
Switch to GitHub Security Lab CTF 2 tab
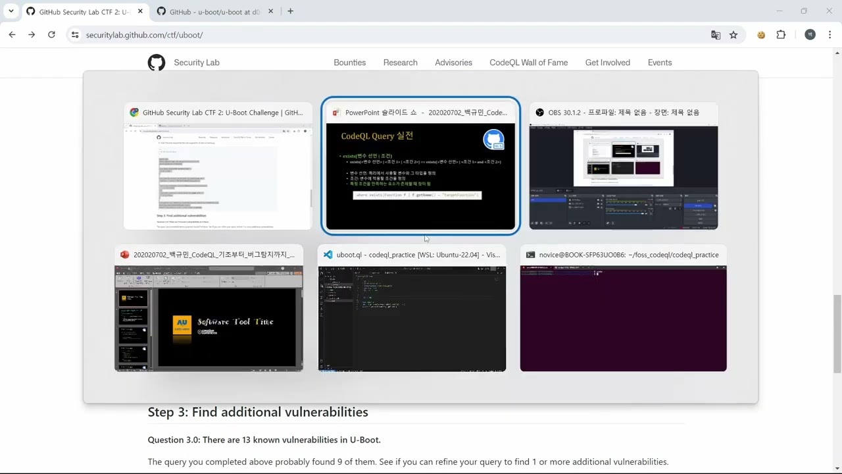tap(84, 12)
